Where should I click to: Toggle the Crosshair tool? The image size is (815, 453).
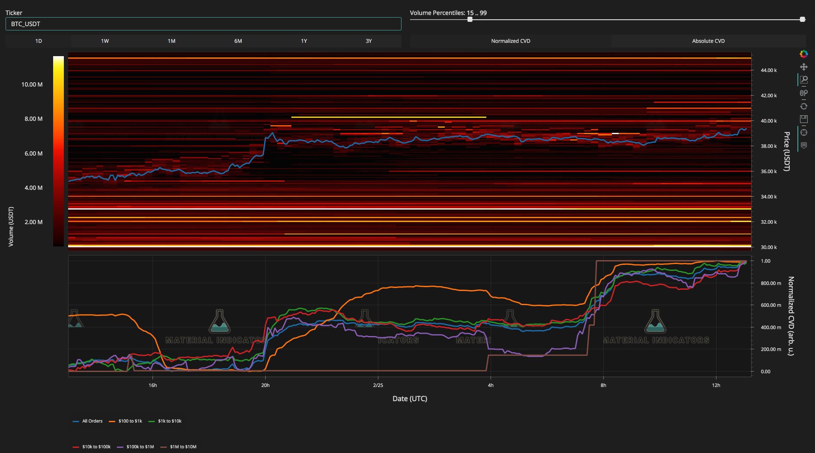coord(803,132)
